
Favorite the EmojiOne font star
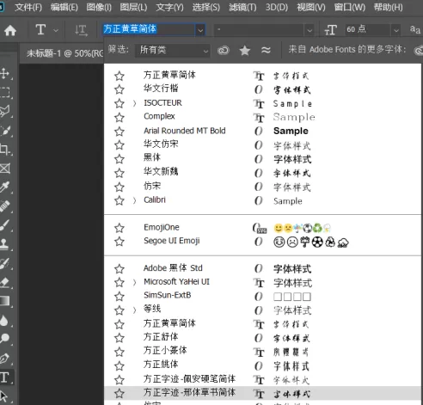point(120,228)
